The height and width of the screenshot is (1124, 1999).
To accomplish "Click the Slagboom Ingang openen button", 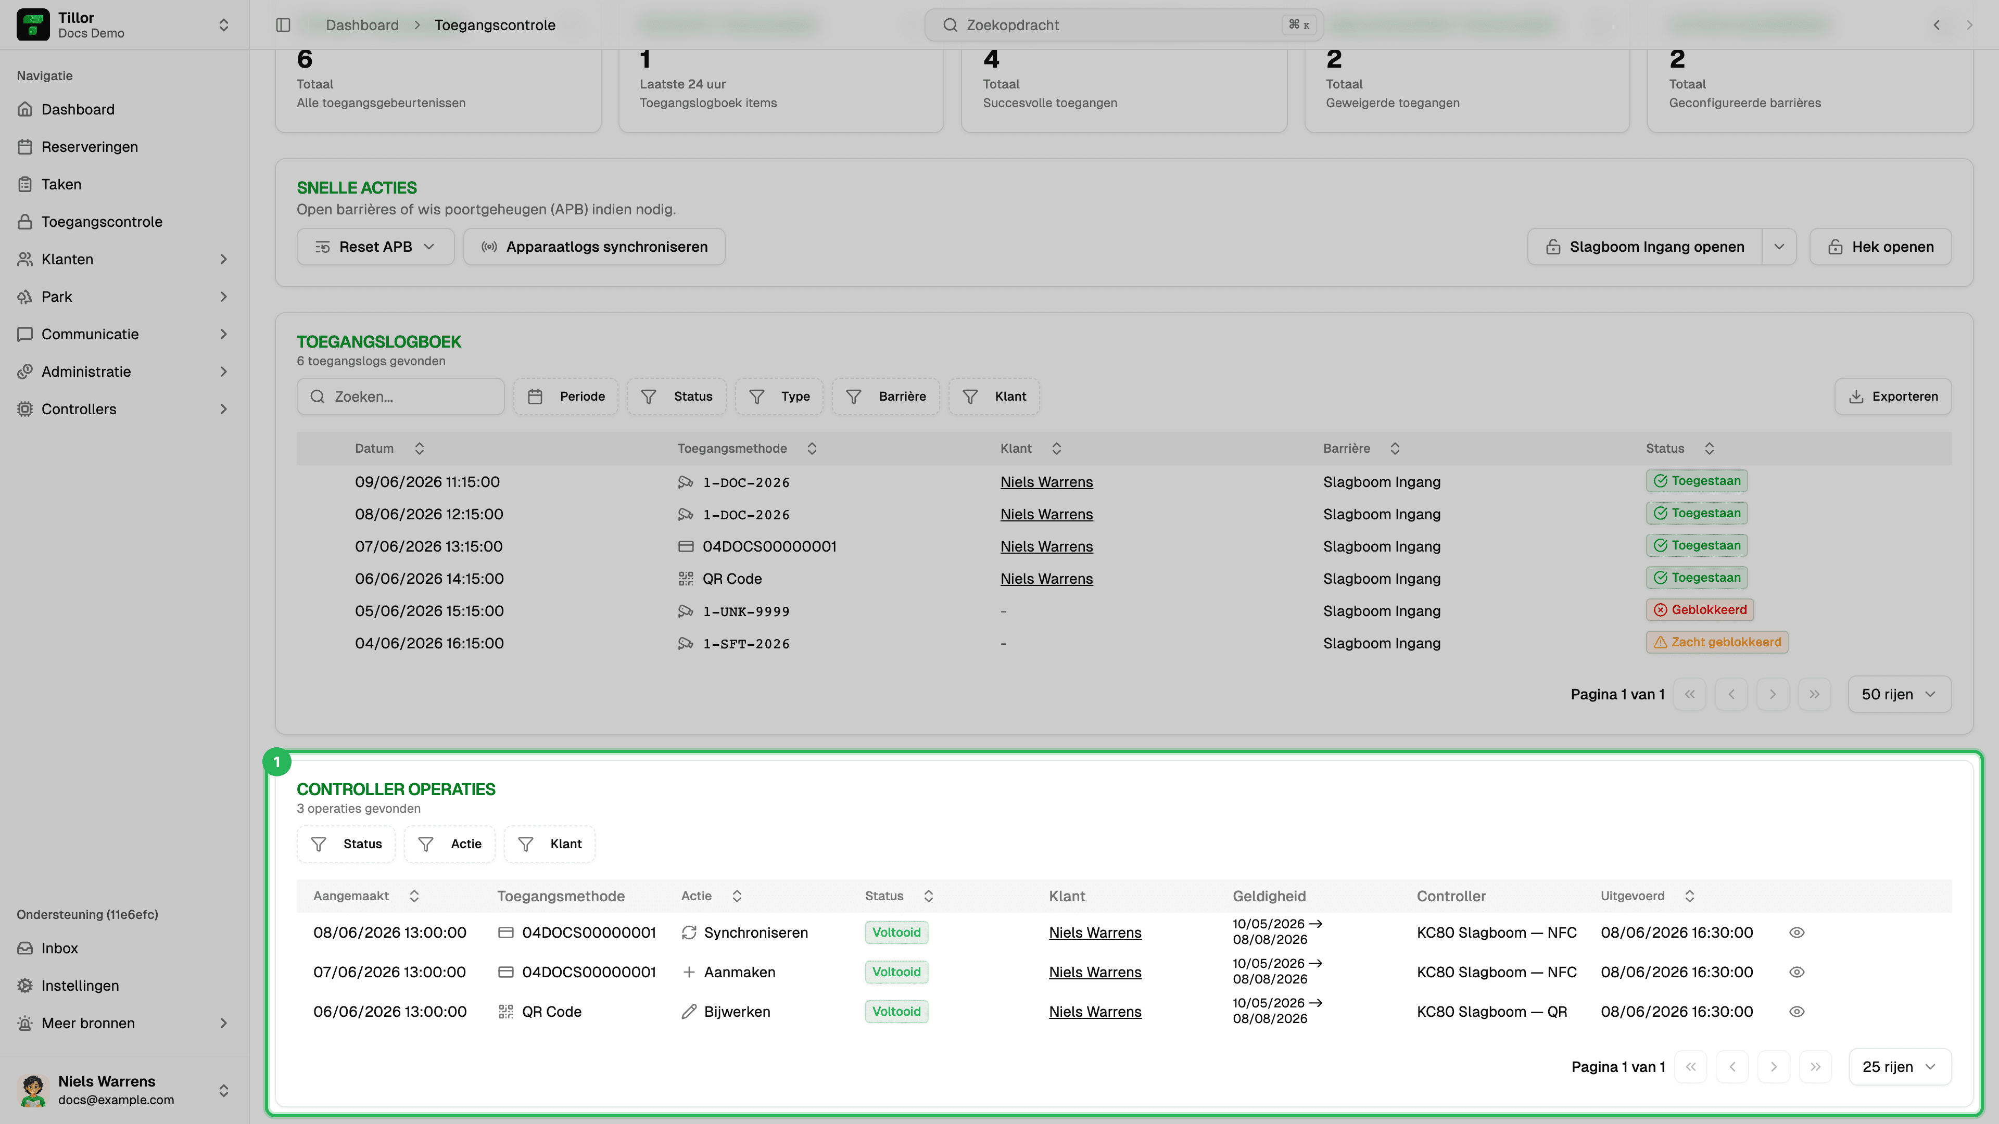I will 1645,247.
